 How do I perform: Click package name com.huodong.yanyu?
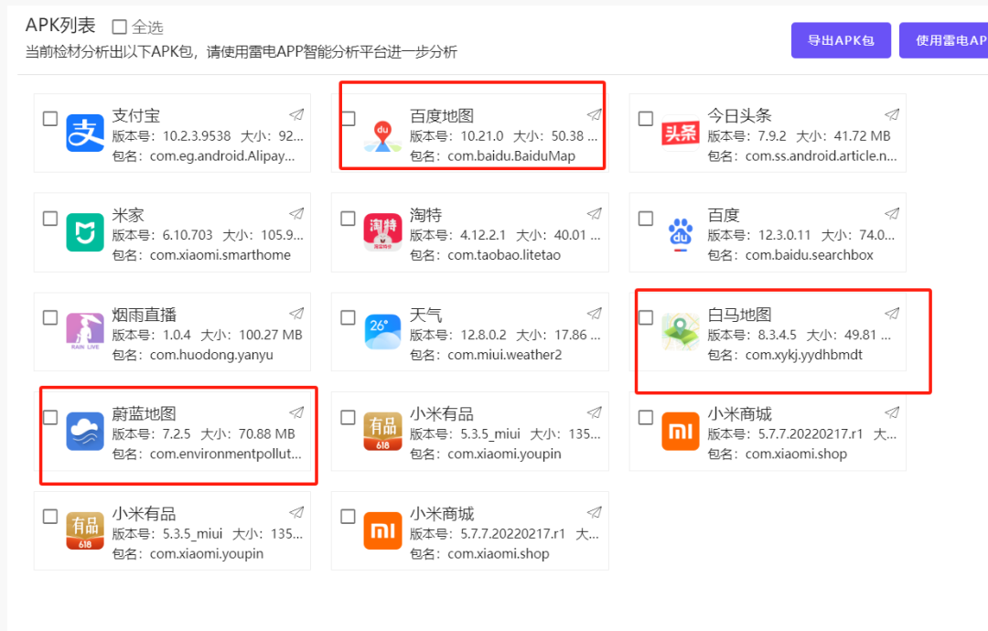point(211,355)
